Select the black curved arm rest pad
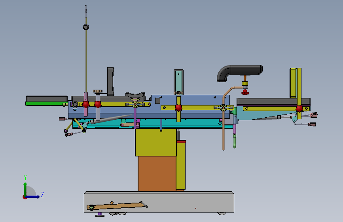343x222 pixels. coord(239,73)
